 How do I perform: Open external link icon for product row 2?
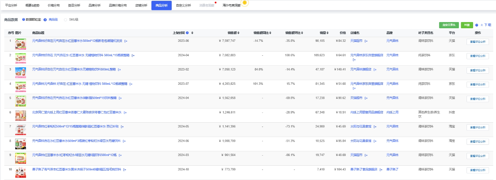point(133,55)
